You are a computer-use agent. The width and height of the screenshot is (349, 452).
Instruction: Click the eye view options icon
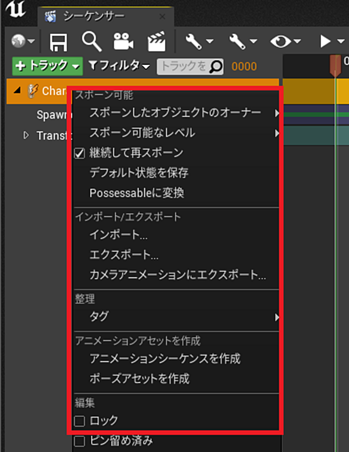[281, 41]
